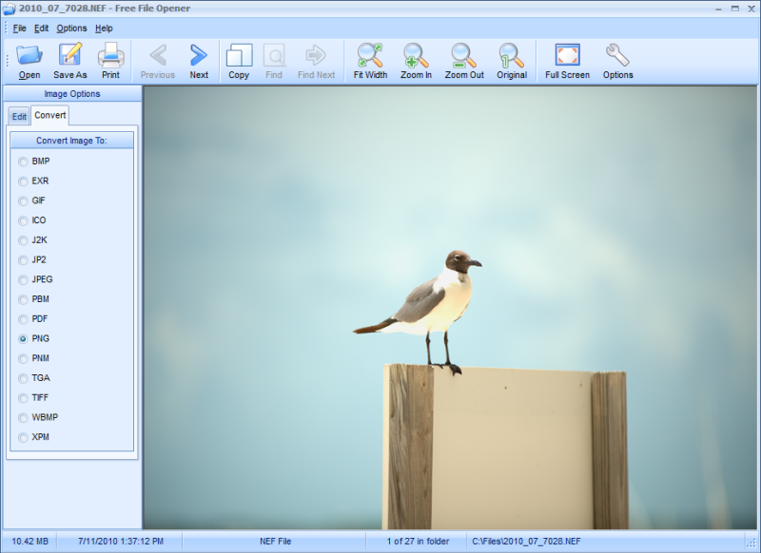Image resolution: width=761 pixels, height=553 pixels.
Task: Open the Edit menu in menu bar
Action: click(41, 29)
